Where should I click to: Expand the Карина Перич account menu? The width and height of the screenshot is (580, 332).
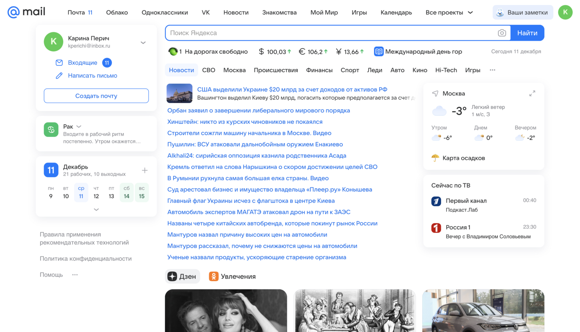point(143,42)
